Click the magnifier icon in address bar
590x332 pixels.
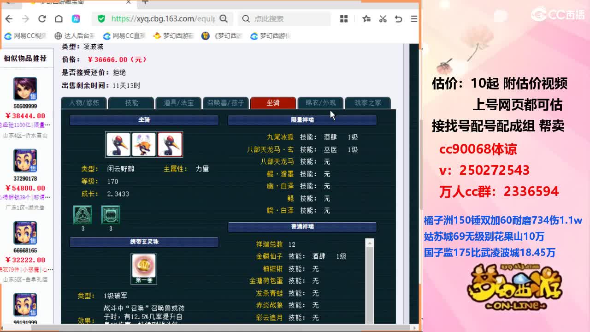pyautogui.click(x=224, y=19)
